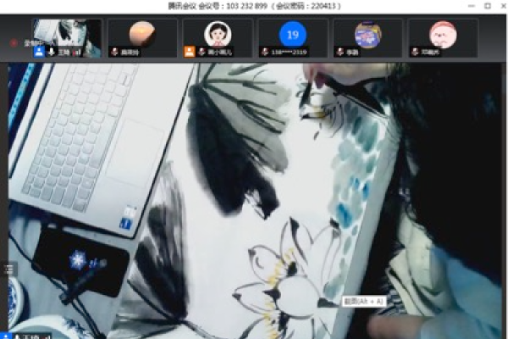Viewport: 508px width, 339px height.
Task: Click the Tencent Meeting title showing 103 232 899
Action: [254, 6]
